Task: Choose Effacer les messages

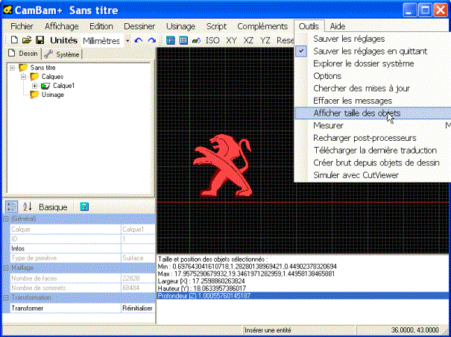Action: coord(373,101)
